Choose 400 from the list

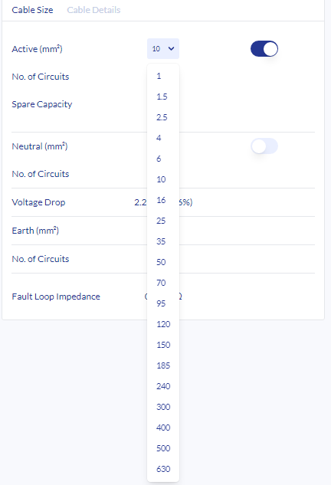[163, 428]
